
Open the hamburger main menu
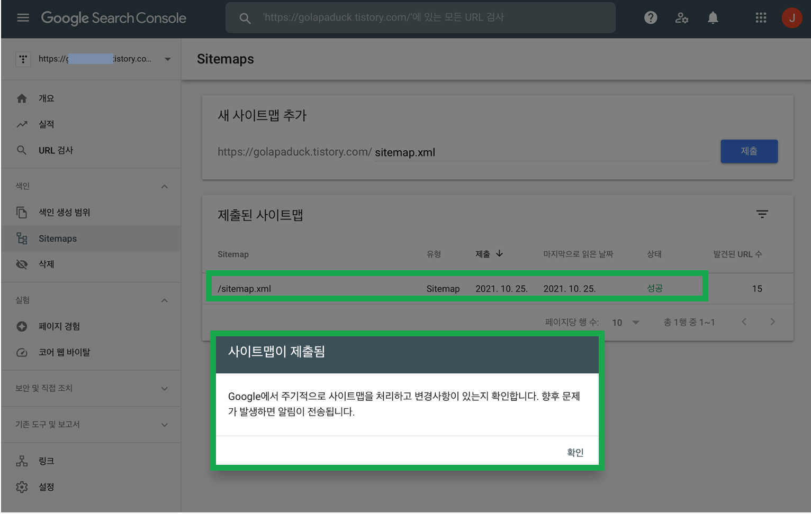point(23,18)
